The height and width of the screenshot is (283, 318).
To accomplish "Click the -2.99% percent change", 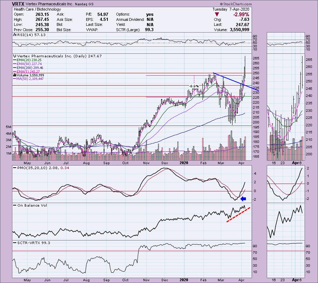I will click(241, 15).
